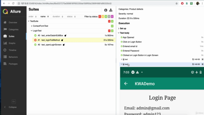Click the back arrow in the KWADemo screenshot
This screenshot has height=115, width=204.
[x=126, y=84]
